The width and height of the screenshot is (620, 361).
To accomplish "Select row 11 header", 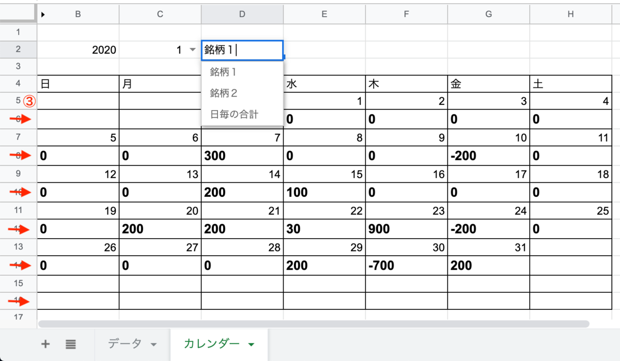I will coord(19,210).
